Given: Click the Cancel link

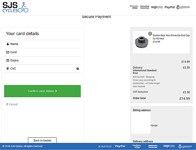Looking at the screenshot, I should (12, 104).
